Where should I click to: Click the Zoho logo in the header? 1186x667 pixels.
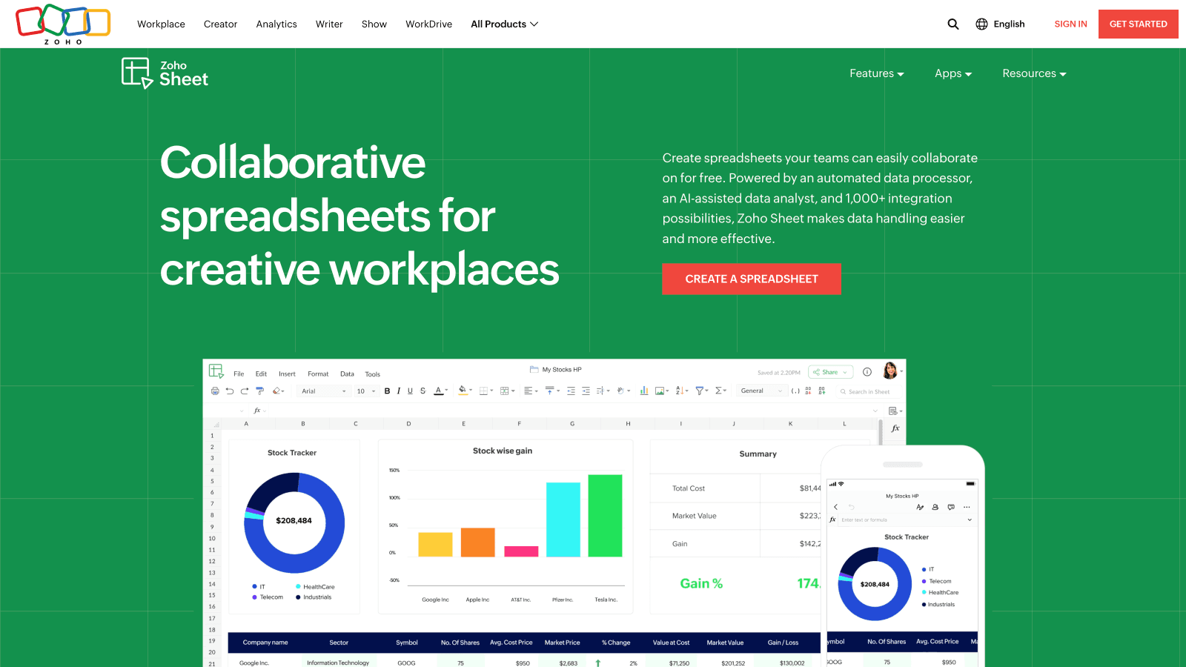pyautogui.click(x=63, y=24)
